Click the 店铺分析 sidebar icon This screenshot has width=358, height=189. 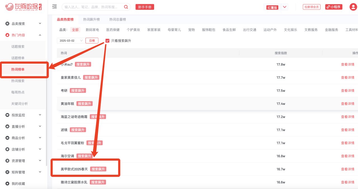pyautogui.click(x=7, y=149)
